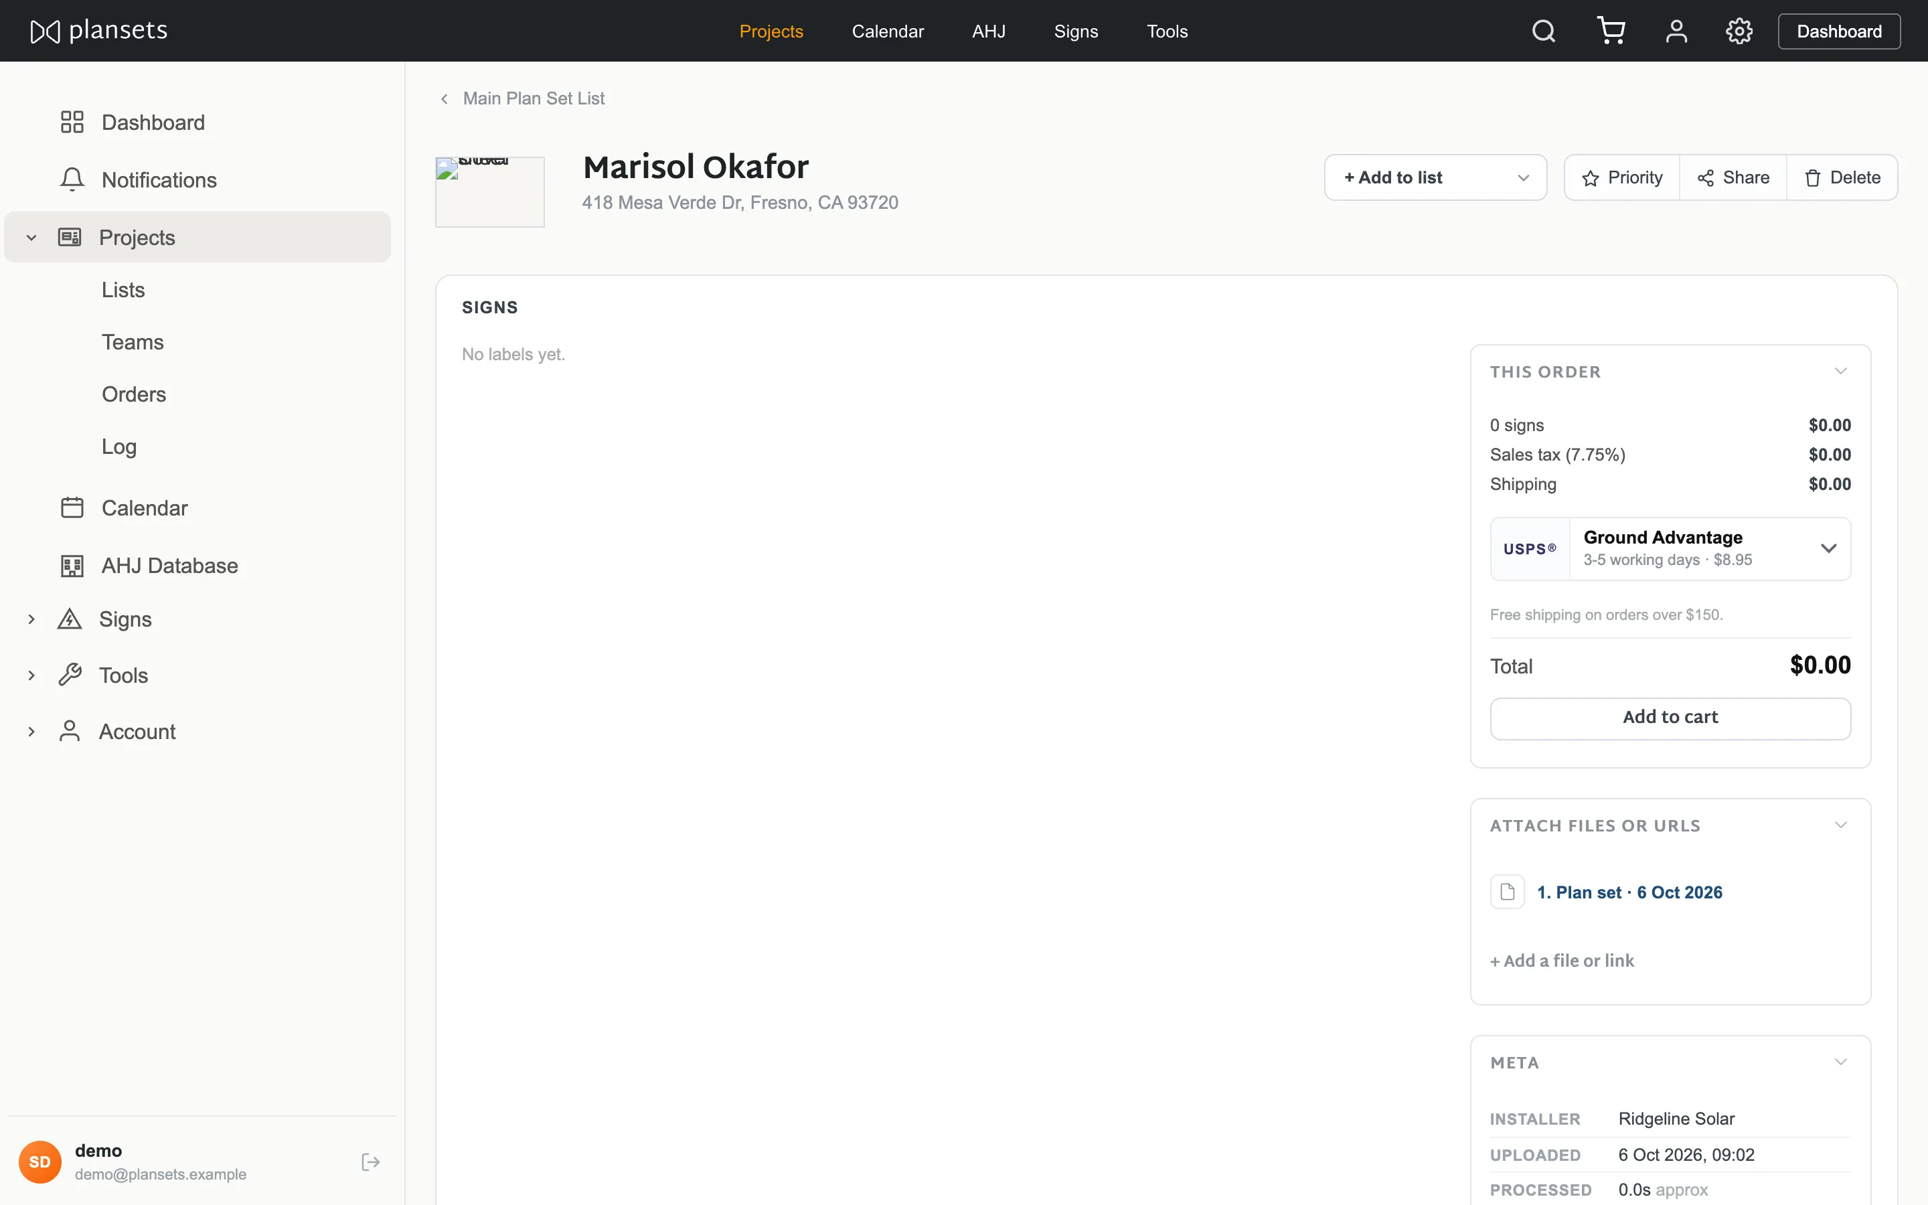This screenshot has height=1205, width=1928.
Task: Click the logout icon beside demo user
Action: tap(370, 1162)
